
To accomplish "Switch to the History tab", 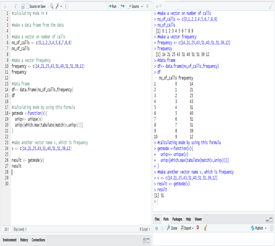I will [24, 240].
